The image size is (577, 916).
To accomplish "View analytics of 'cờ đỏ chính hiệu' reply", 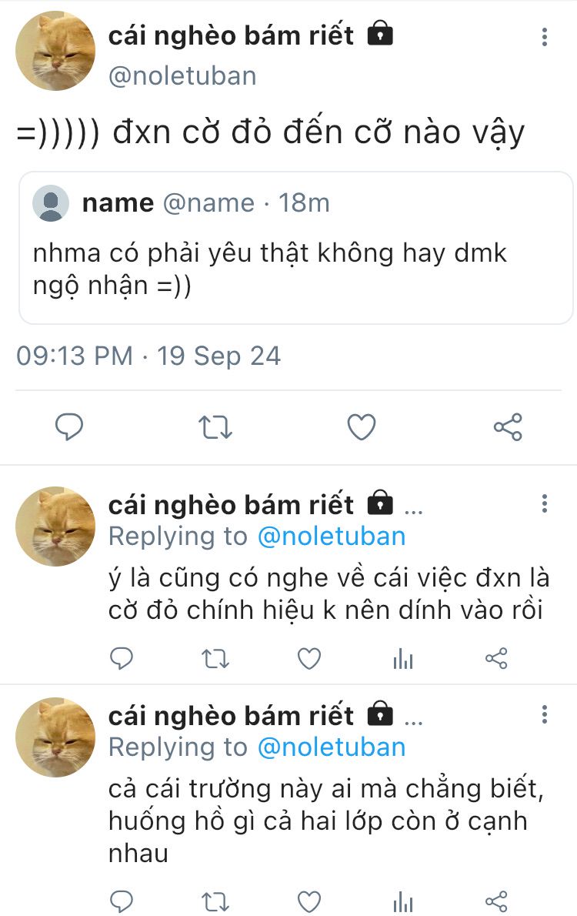I will coord(403,659).
